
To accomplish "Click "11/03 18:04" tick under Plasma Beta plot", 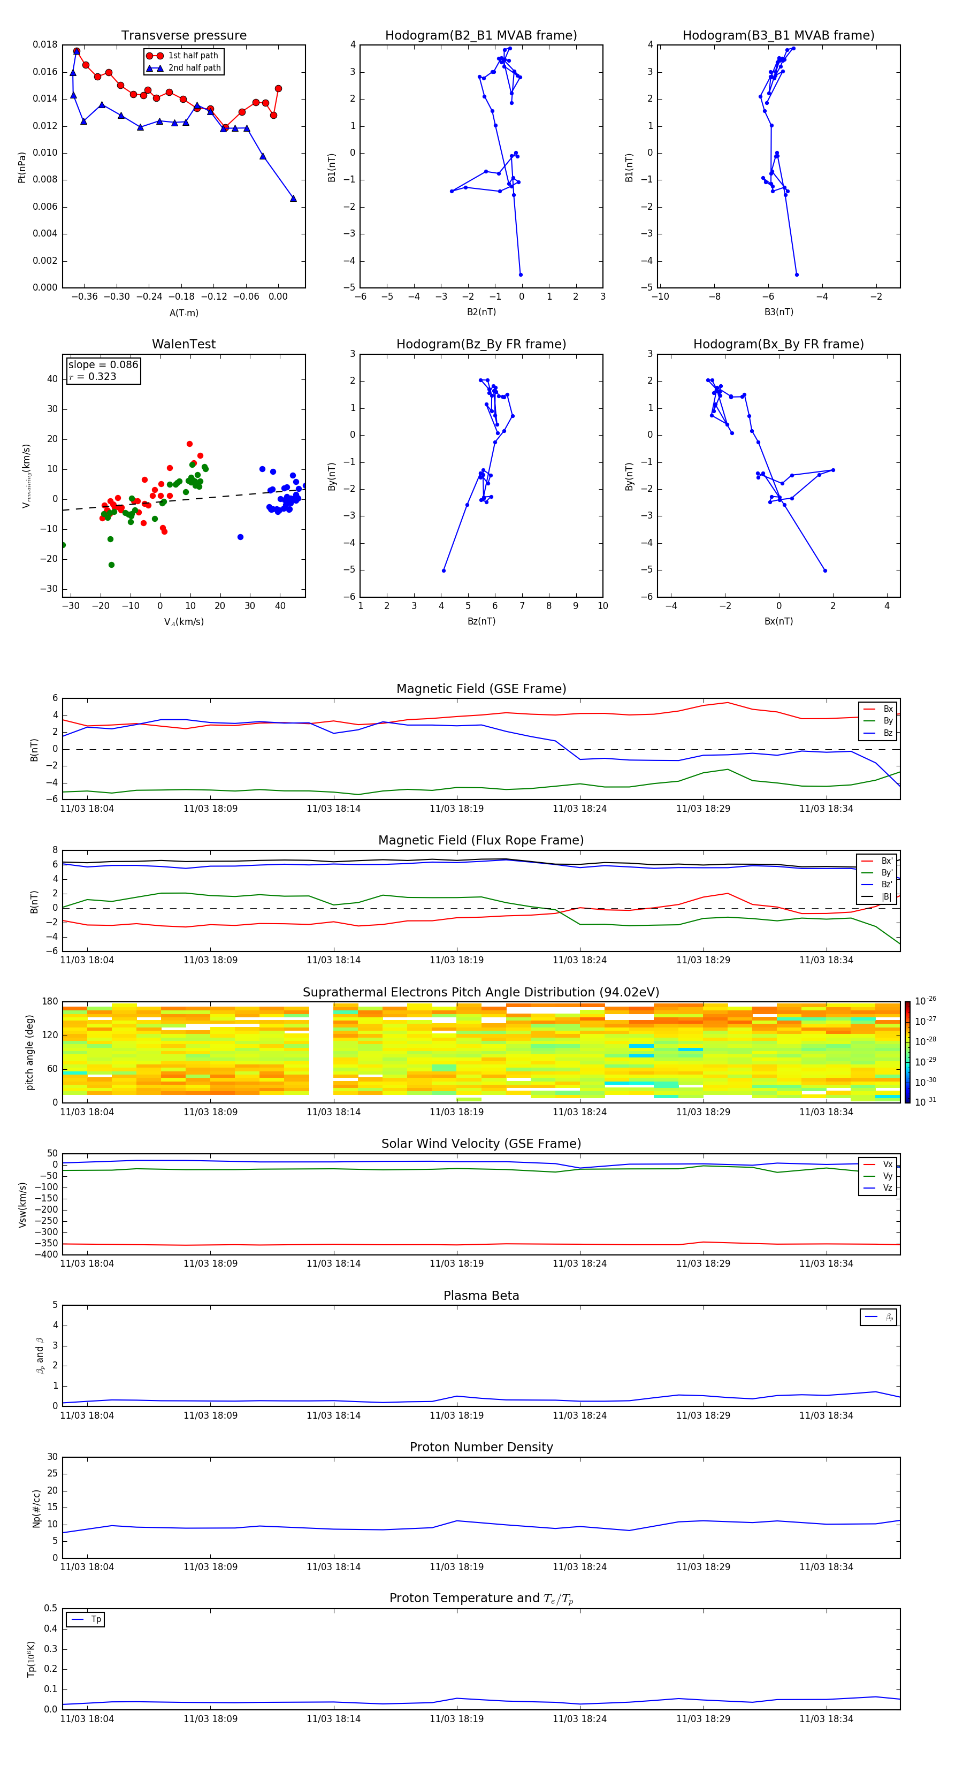I will [x=87, y=1415].
